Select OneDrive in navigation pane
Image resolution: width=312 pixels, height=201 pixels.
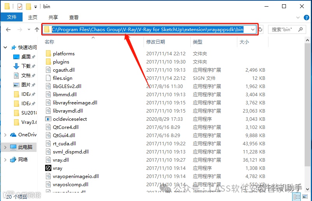23,135
